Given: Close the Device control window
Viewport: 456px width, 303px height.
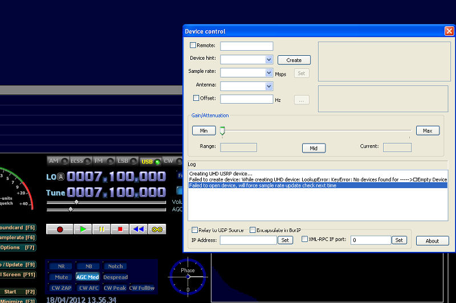Looking at the screenshot, I should pos(449,31).
